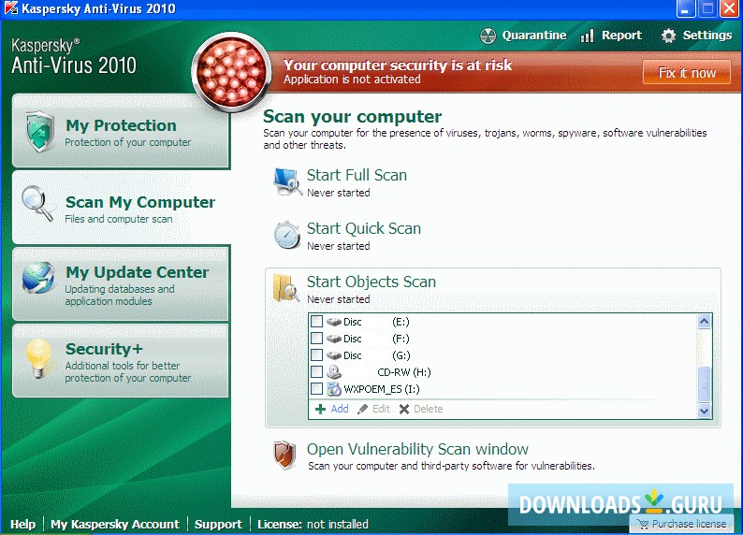Click the objects list scroll down arrow
The height and width of the screenshot is (535, 743).
704,411
